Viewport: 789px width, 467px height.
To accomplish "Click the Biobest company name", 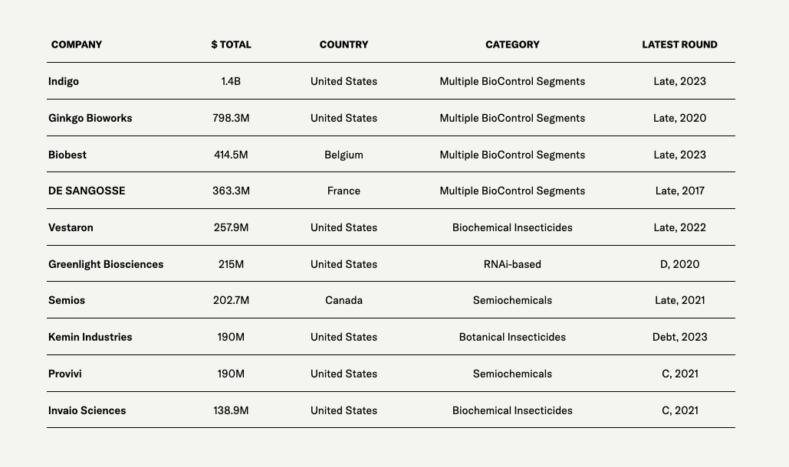I will (67, 155).
